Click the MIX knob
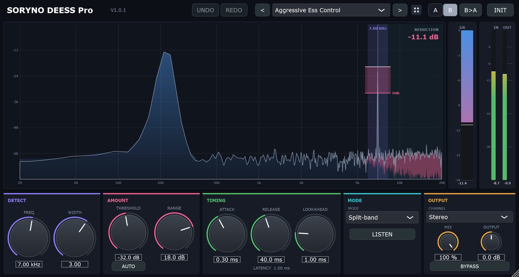The image size is (519, 277). pos(448,242)
